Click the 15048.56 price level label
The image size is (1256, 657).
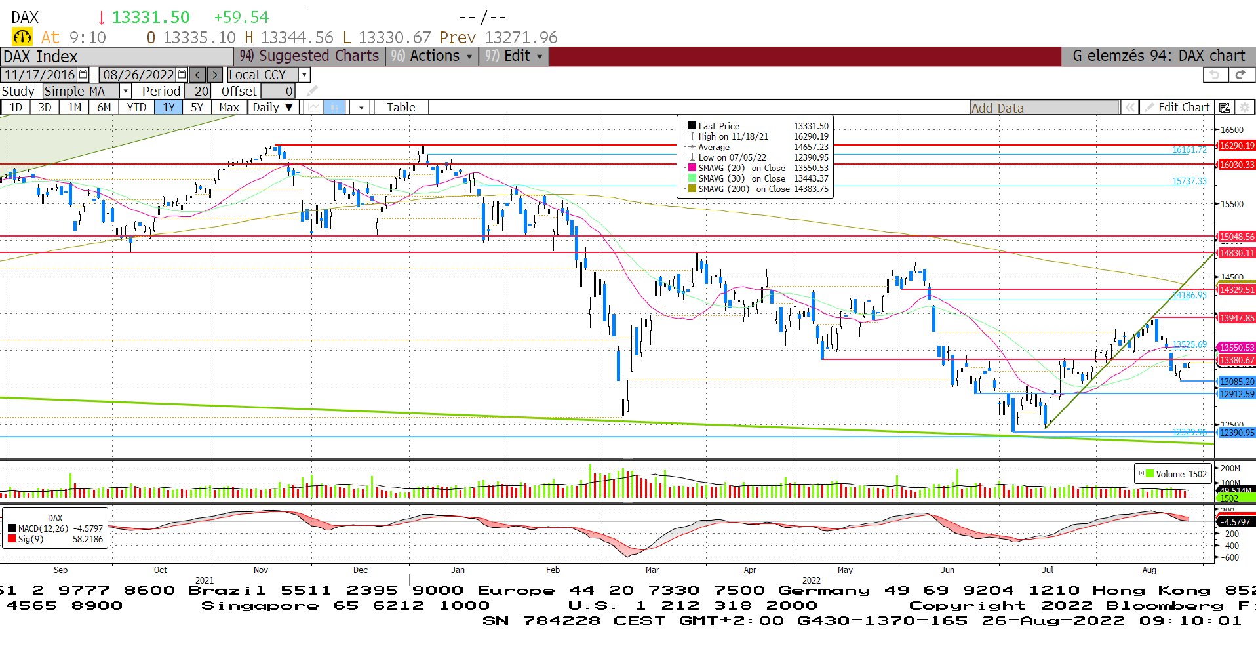click(1236, 237)
